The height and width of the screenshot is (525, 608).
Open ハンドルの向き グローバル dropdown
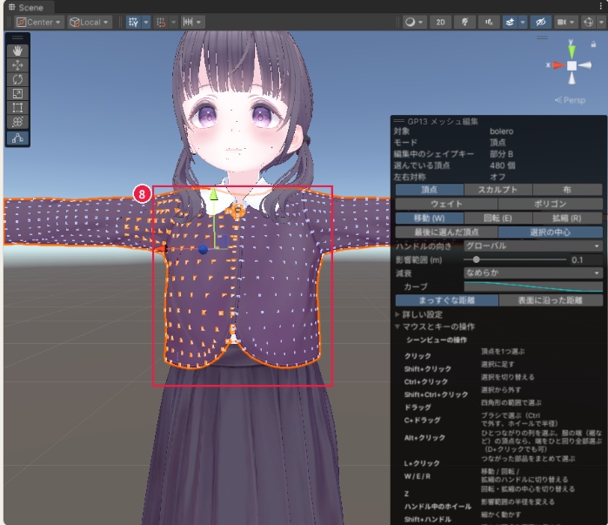click(x=533, y=246)
